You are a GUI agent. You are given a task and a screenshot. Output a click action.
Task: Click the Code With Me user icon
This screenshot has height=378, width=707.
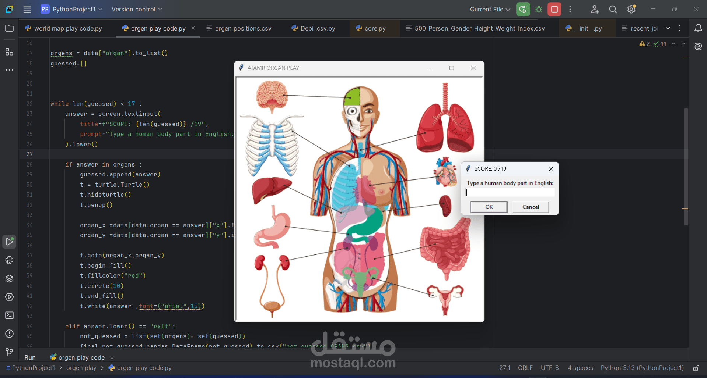pyautogui.click(x=595, y=9)
